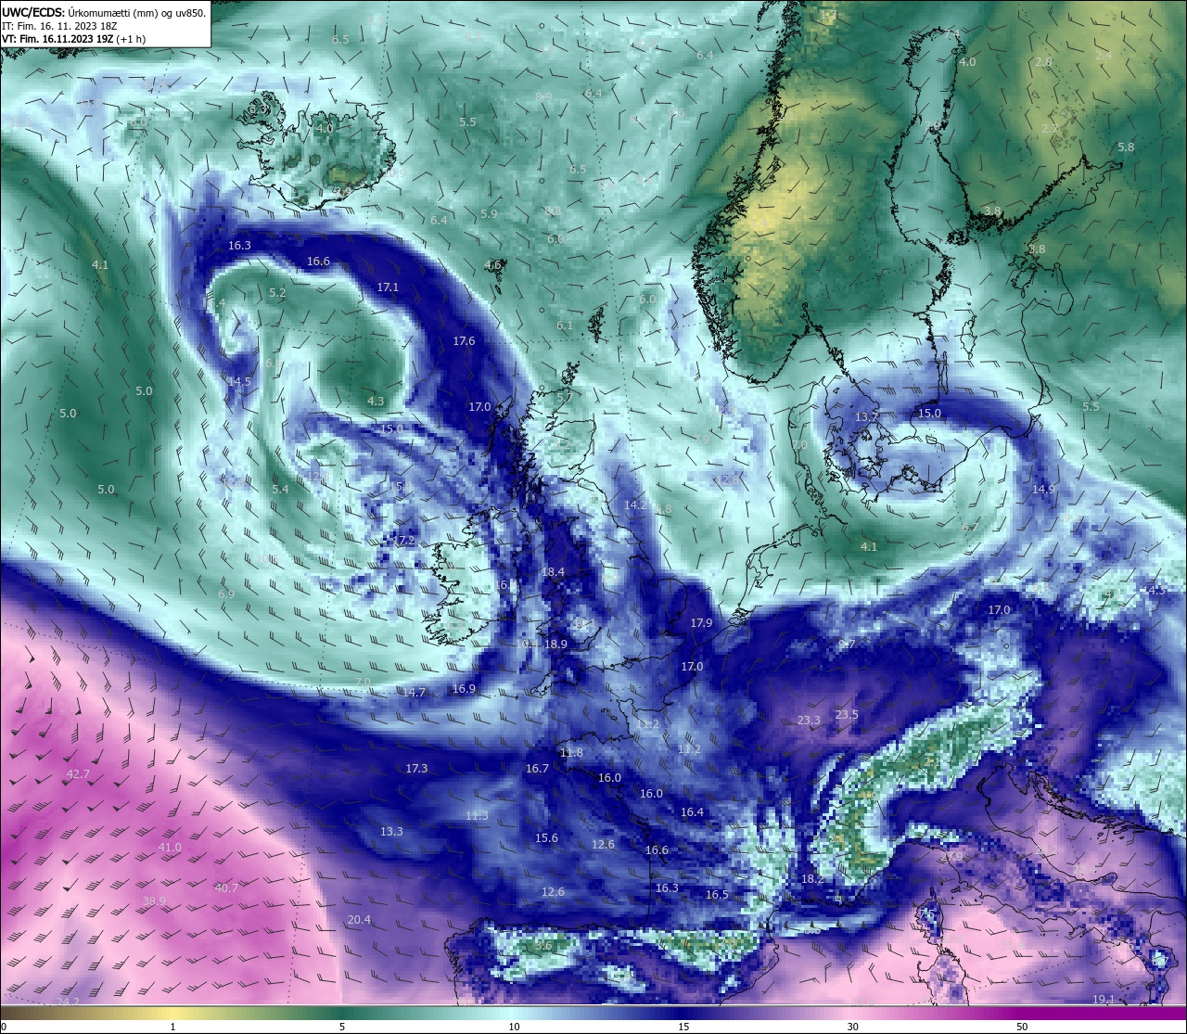This screenshot has width=1187, height=1034.
Task: Click the title 'UWC/ECDS: Úrkomumætti (mm) og uv850.'
Action: pos(104,13)
